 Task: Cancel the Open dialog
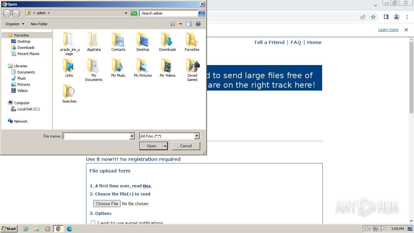(x=186, y=146)
